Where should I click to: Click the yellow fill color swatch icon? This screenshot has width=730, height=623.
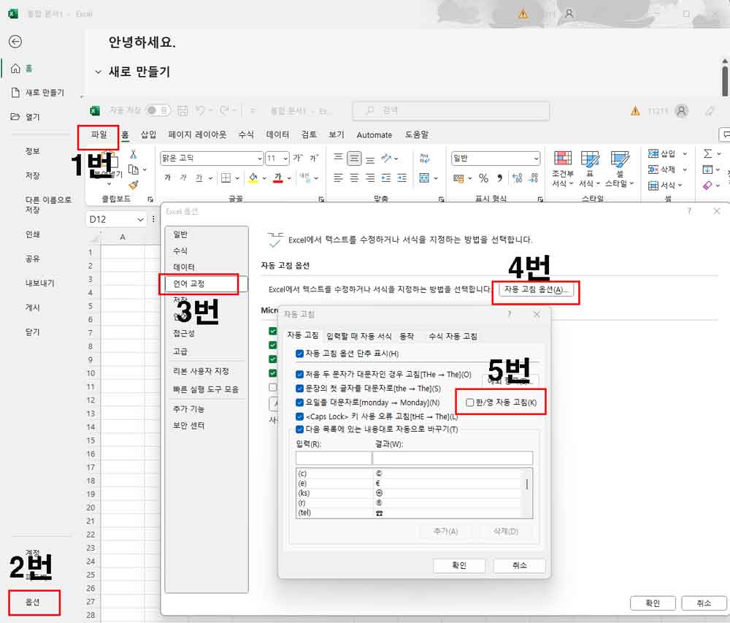tap(253, 178)
